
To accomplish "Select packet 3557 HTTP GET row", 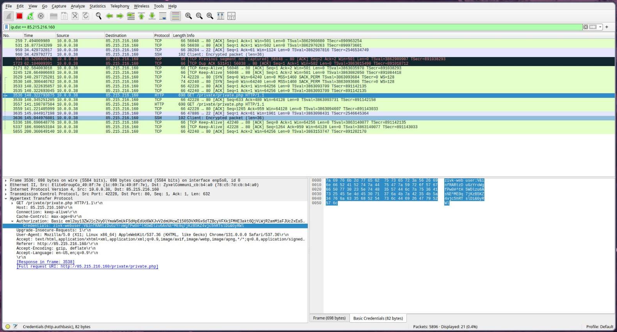I will click(x=309, y=104).
